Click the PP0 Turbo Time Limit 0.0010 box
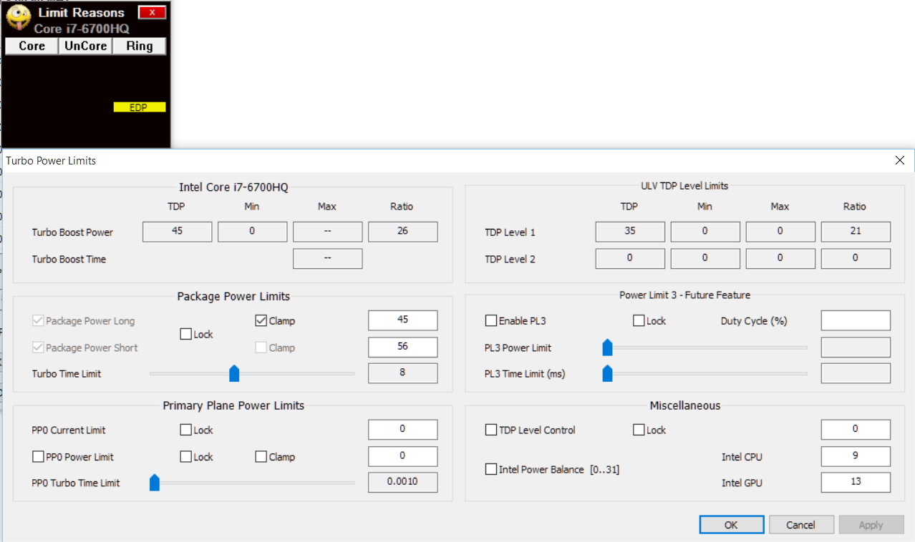This screenshot has height=542, width=915. point(402,482)
